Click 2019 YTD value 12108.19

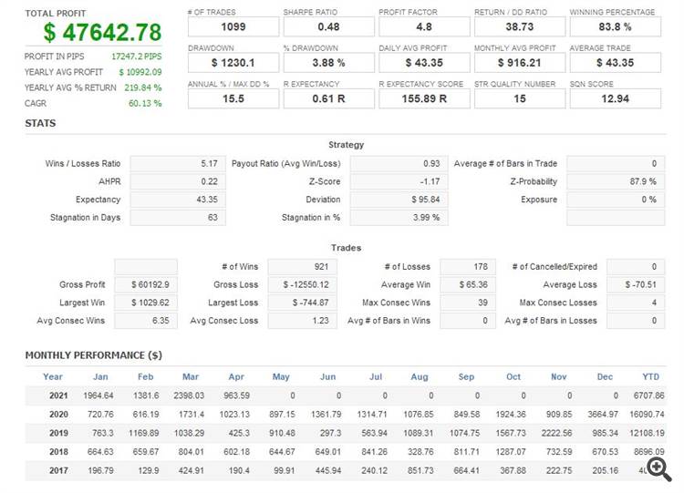click(x=647, y=433)
